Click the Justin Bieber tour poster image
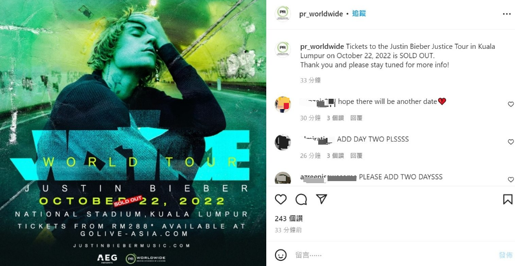Image resolution: width=515 pixels, height=266 pixels. (133, 133)
